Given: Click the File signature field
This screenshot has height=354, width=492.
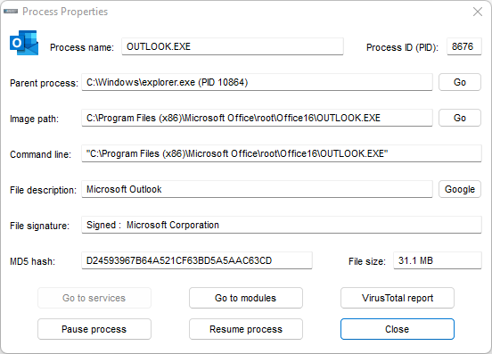Looking at the screenshot, I should pos(282,225).
